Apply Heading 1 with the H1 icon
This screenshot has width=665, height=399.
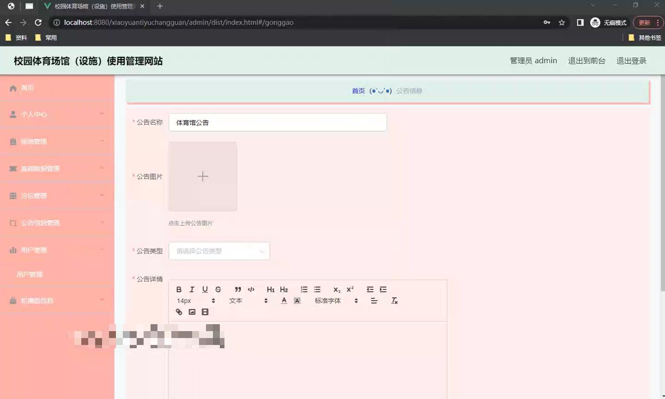click(x=271, y=290)
